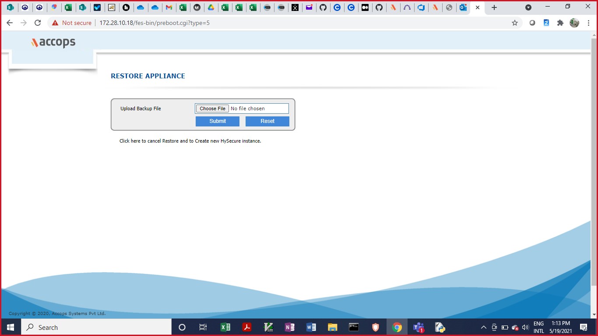Click the Upload Backup File label
598x336 pixels.
(x=141, y=108)
